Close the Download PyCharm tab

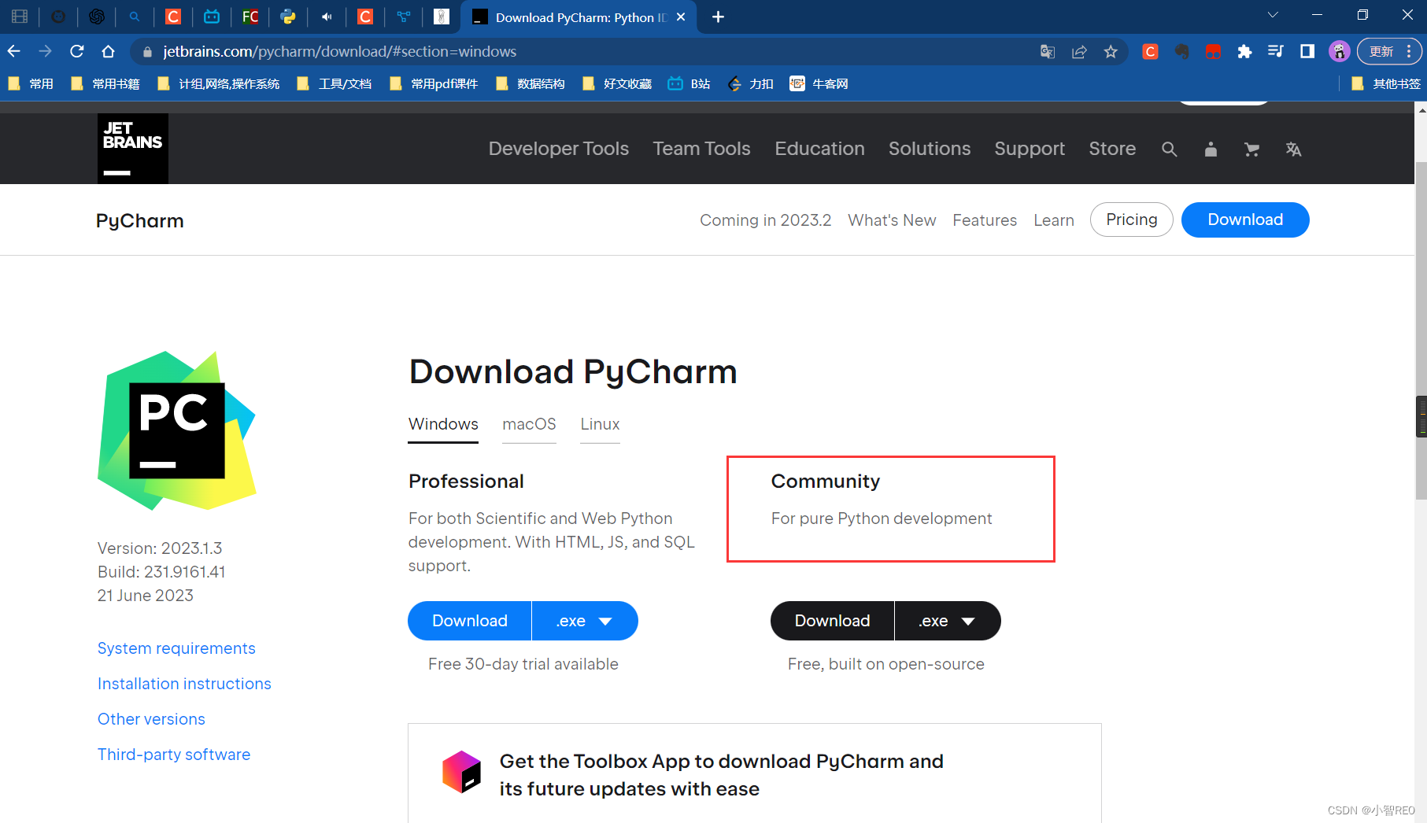click(x=681, y=17)
